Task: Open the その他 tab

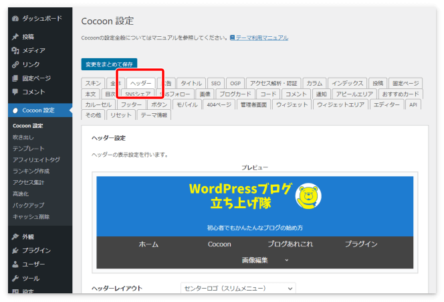Action: point(93,115)
